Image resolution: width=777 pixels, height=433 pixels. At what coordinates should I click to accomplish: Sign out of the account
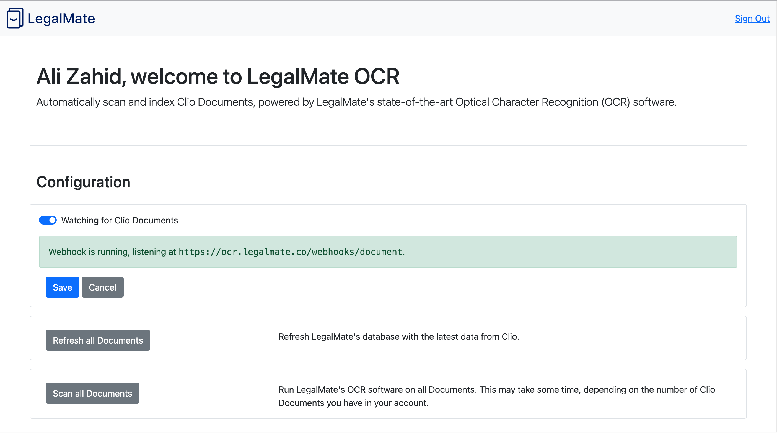pos(752,19)
